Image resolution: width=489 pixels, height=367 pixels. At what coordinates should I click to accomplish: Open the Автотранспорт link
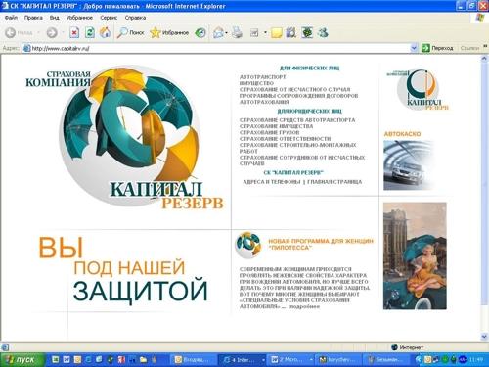click(262, 77)
